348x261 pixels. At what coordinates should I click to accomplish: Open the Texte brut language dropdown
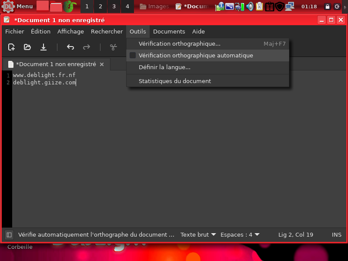pos(198,235)
